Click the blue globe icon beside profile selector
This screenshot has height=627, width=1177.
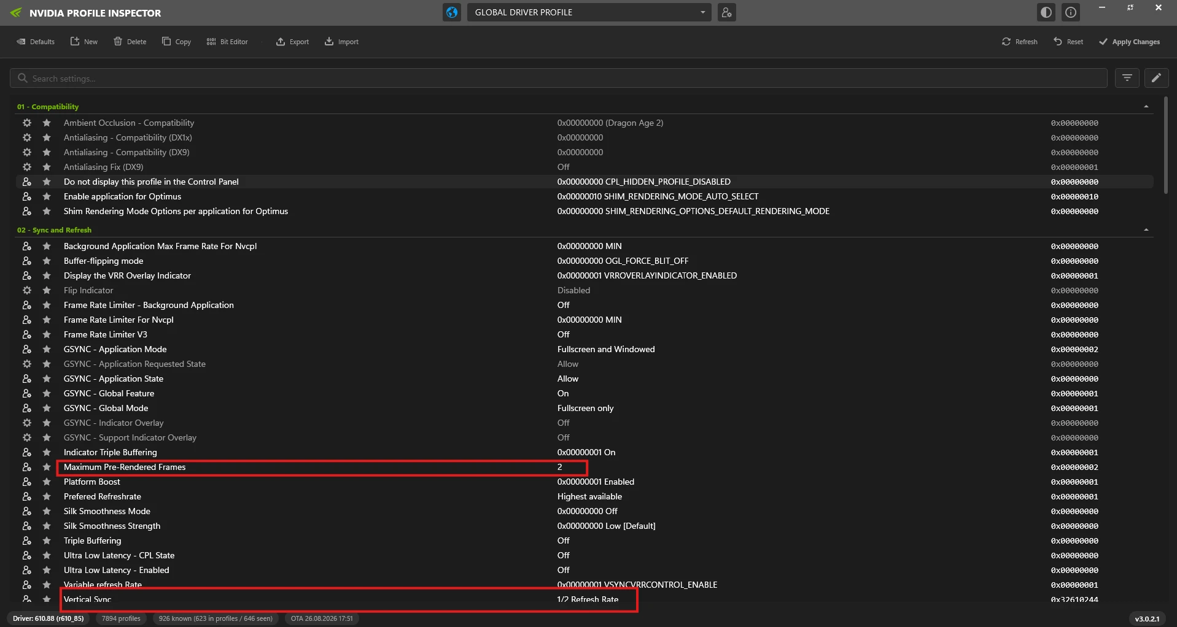point(452,12)
